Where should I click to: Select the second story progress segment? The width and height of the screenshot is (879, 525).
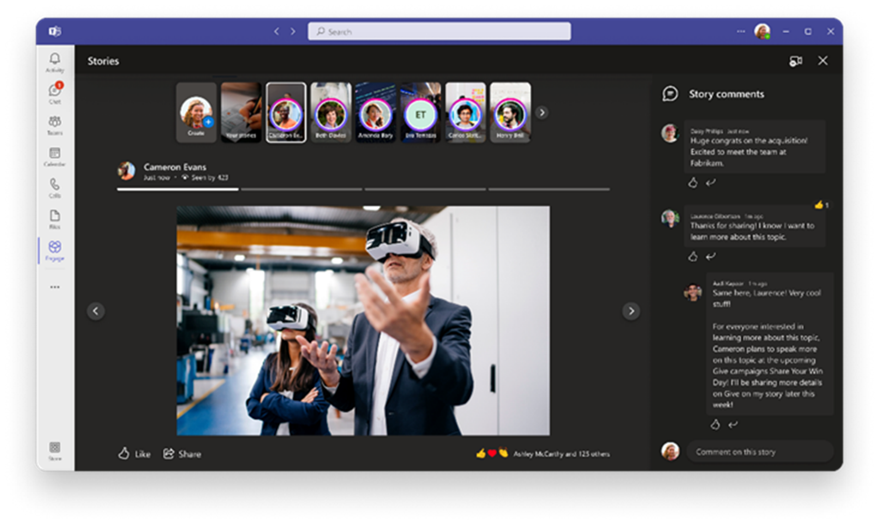pyautogui.click(x=301, y=189)
